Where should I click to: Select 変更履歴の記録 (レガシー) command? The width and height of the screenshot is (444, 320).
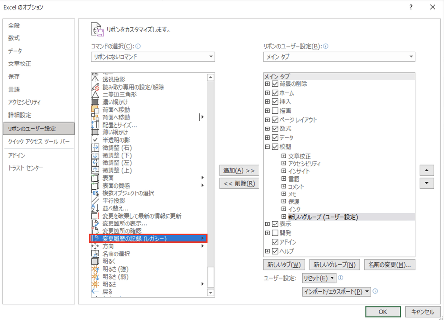[x=148, y=239]
